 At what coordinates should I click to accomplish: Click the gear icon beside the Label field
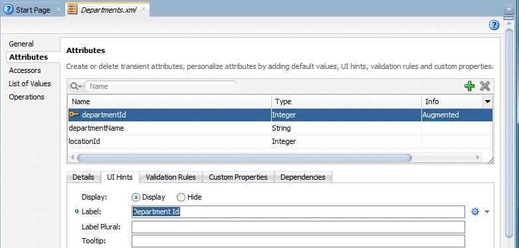click(475, 212)
